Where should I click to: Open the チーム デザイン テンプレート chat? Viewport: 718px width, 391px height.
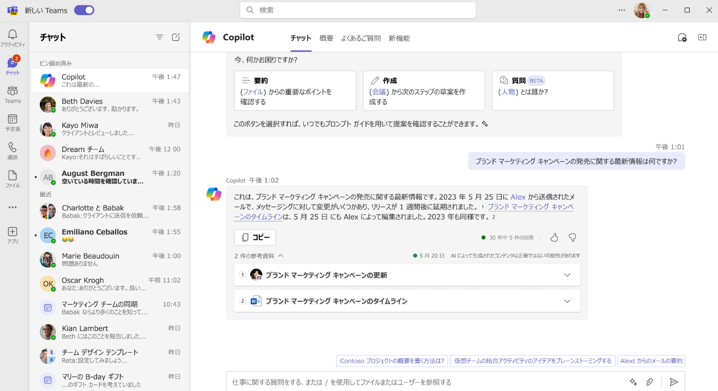click(x=110, y=356)
